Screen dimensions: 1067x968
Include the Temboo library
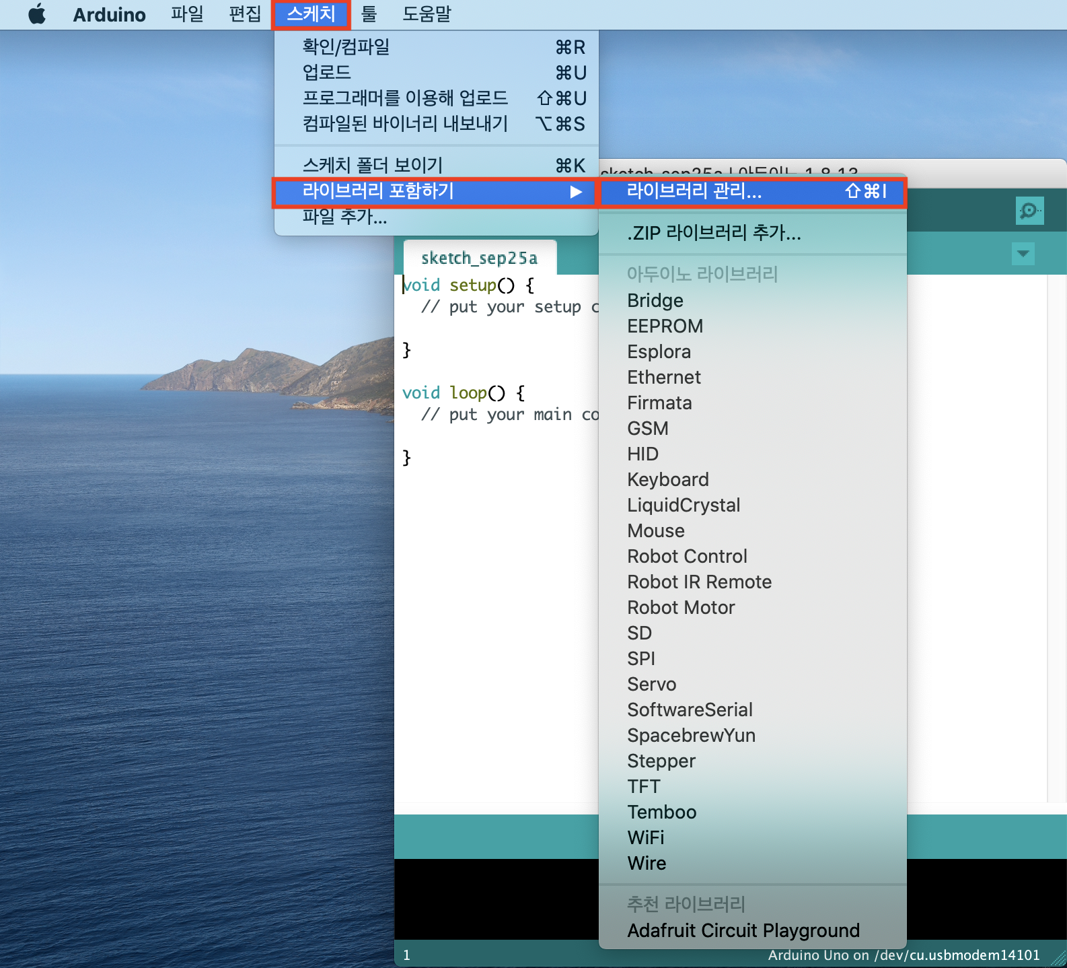[753, 813]
